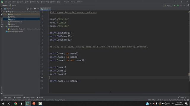Open the Refactor menu
Viewport: 190px width, 106px height.
point(33,2)
